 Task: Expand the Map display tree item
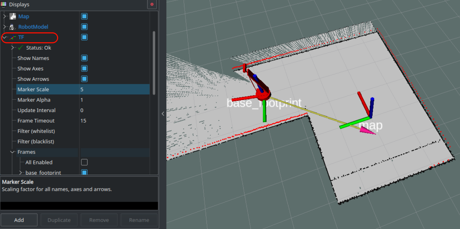pos(5,17)
